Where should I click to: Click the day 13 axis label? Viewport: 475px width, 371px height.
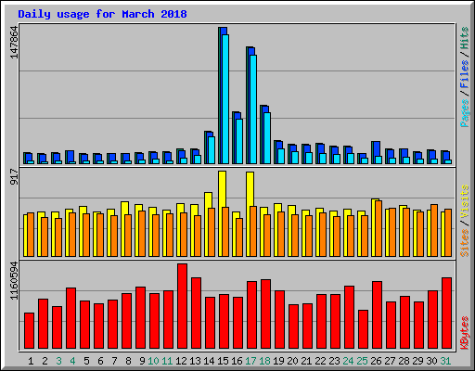(195, 361)
